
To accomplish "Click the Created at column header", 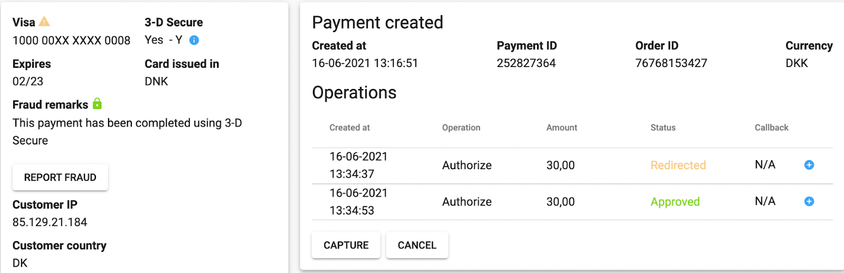I will point(350,128).
